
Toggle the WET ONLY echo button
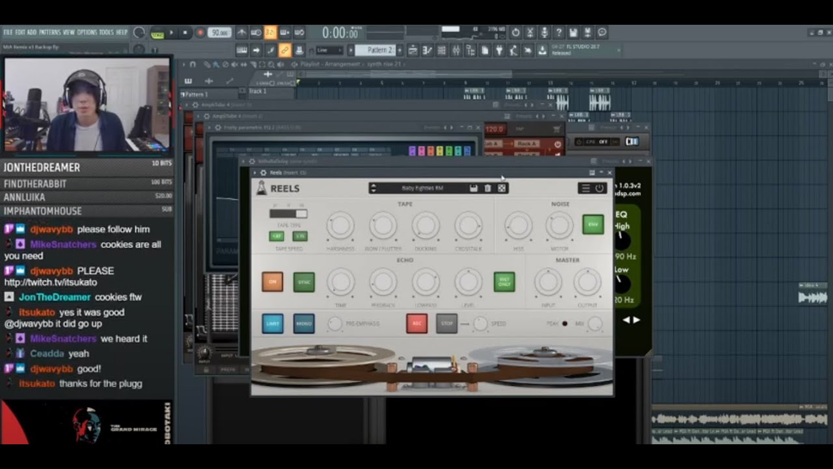504,281
